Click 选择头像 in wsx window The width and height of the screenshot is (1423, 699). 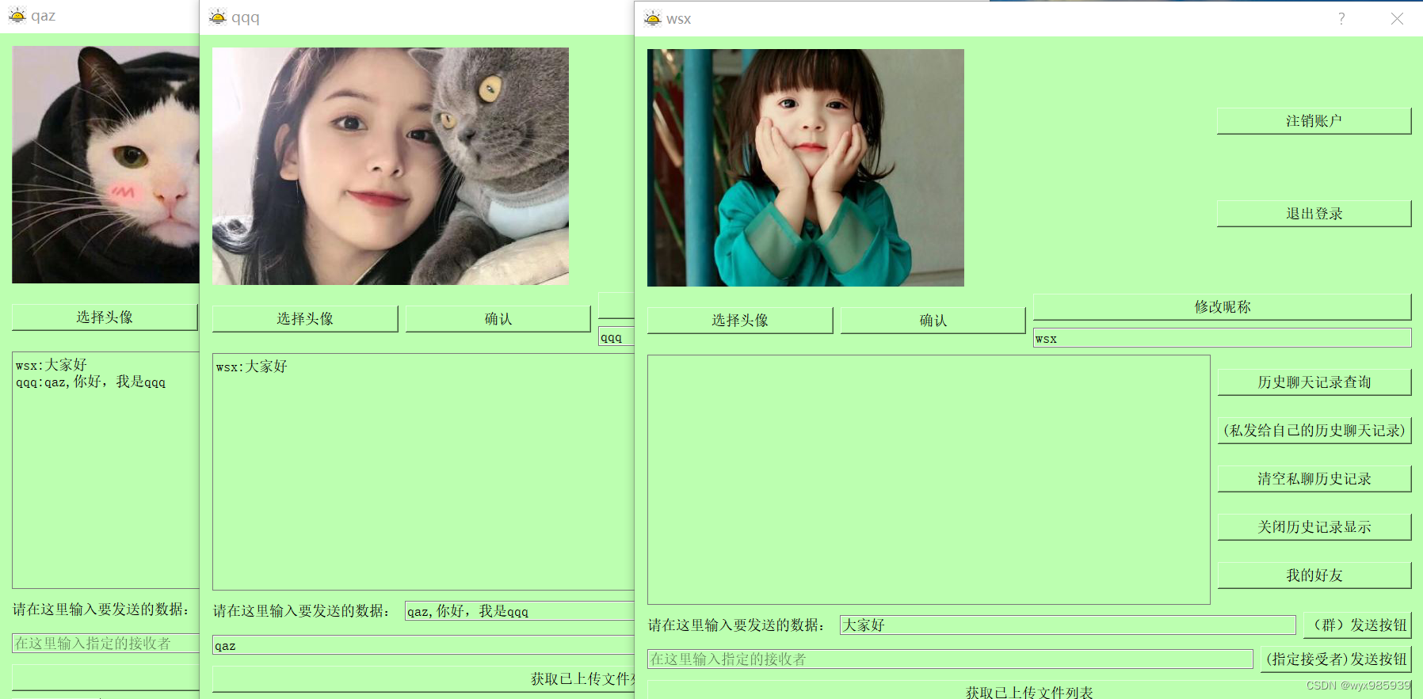tap(740, 321)
